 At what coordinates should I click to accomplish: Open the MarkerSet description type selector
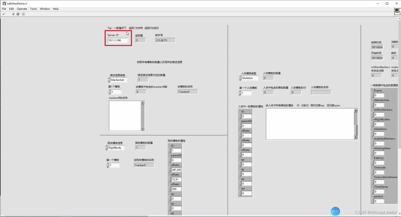click(x=117, y=80)
